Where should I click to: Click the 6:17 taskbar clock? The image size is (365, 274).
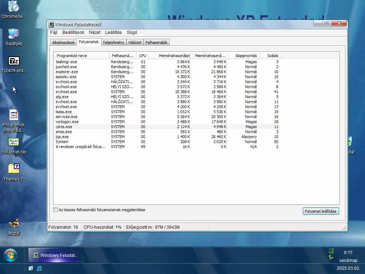pos(348,253)
